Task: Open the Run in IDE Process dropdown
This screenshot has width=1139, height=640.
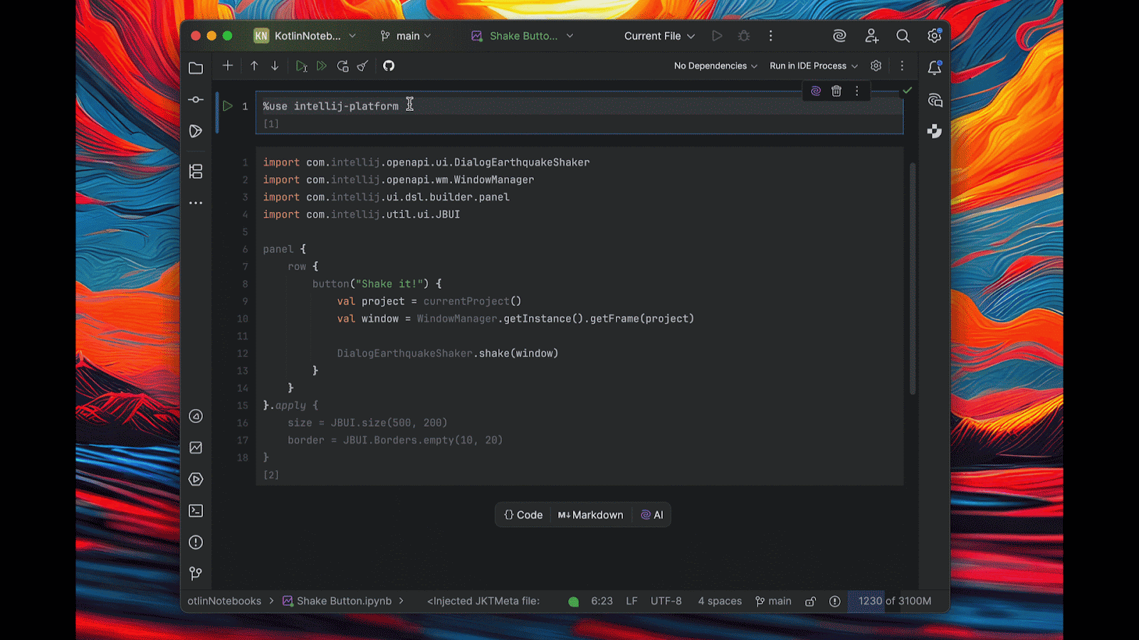Action: (813, 66)
